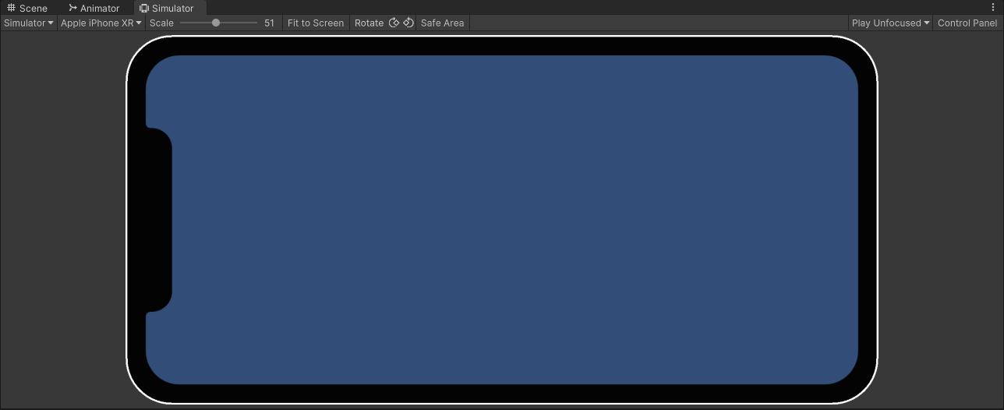
Task: Open the Control Panel
Action: (x=967, y=23)
